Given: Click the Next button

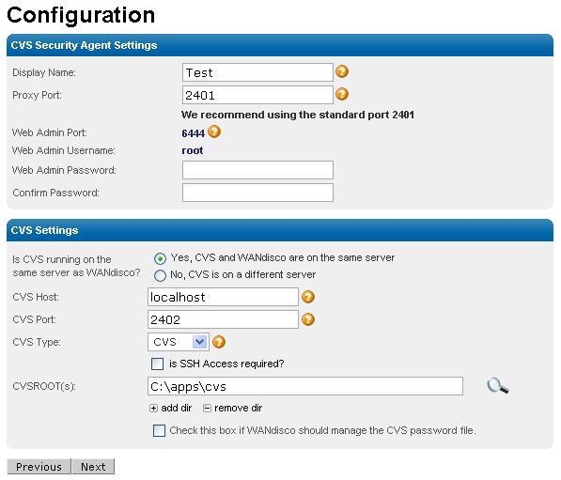Looking at the screenshot, I should pos(93,467).
